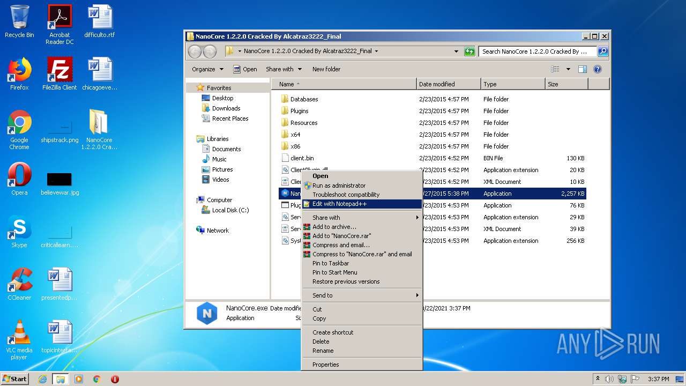Launch Acrobat Reader DC from desktop
This screenshot has width=686, height=386.
coord(59,25)
